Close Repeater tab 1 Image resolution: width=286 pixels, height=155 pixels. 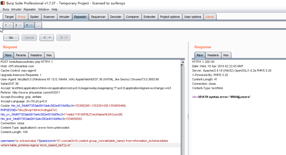pos(10,26)
